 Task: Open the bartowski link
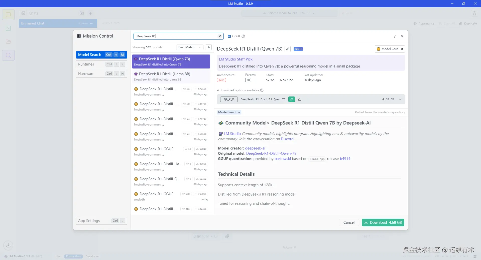tap(283, 159)
